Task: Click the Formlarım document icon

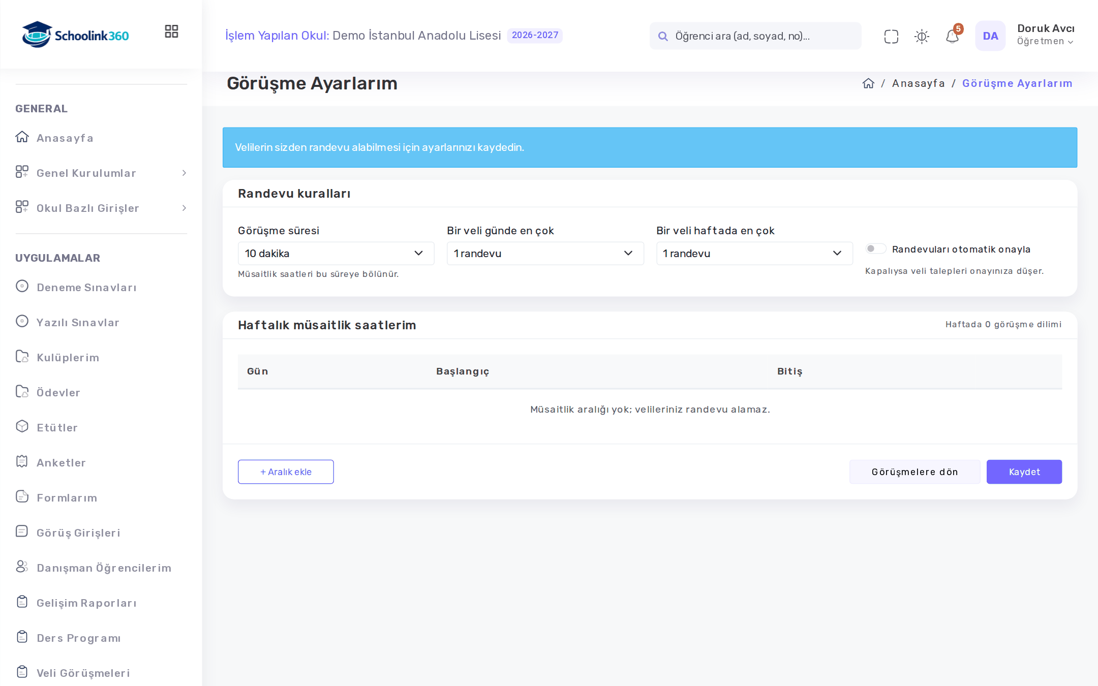Action: coord(22,496)
